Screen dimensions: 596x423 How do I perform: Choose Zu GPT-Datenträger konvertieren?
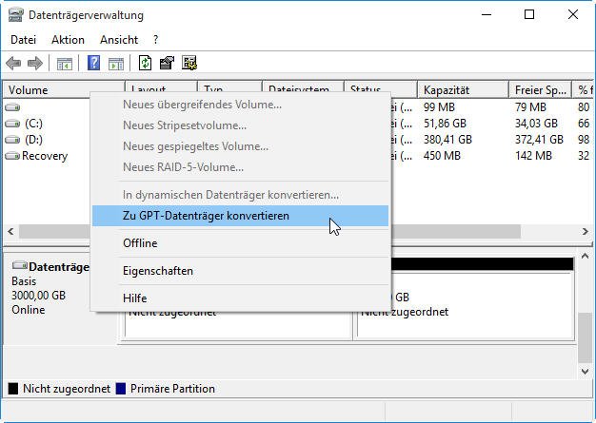click(x=240, y=216)
